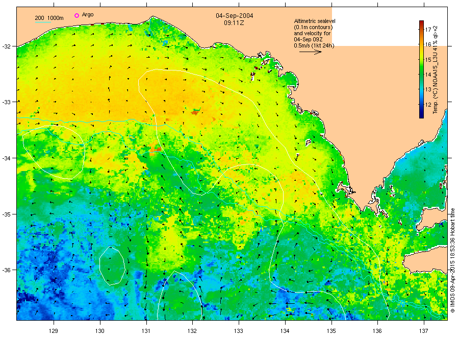Image resolution: width=459 pixels, height=337 pixels.
Task: Click the '129' longitude axis label
Action: click(54, 331)
